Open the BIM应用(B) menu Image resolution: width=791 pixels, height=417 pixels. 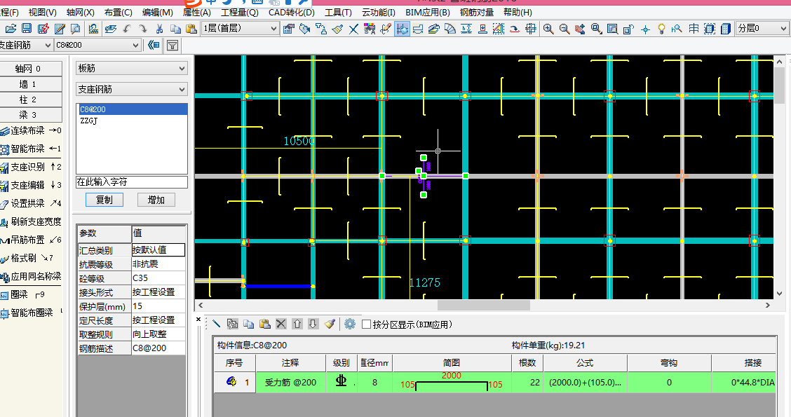(428, 12)
